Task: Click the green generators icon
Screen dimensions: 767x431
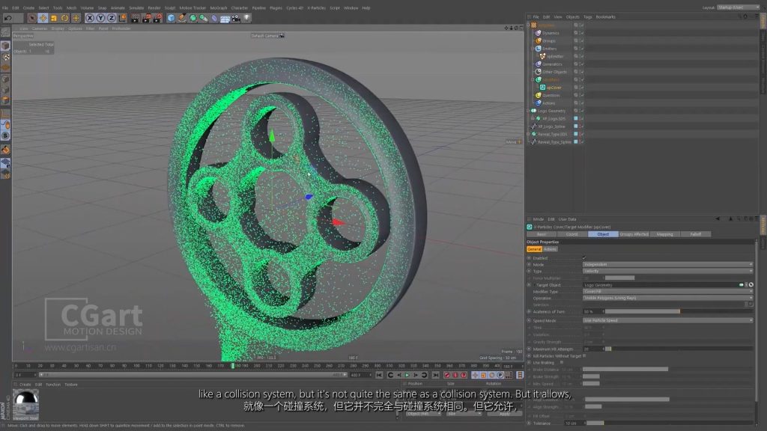Action: [192, 18]
